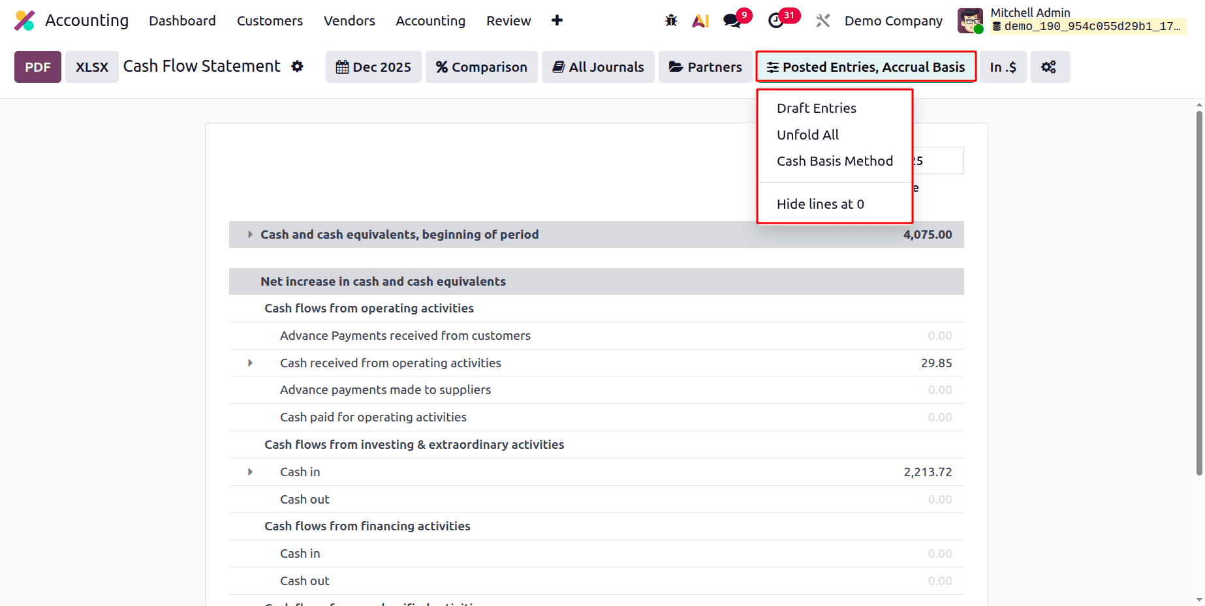This screenshot has width=1205, height=606.
Task: Expand the Cash in investing activities row
Action: [250, 472]
